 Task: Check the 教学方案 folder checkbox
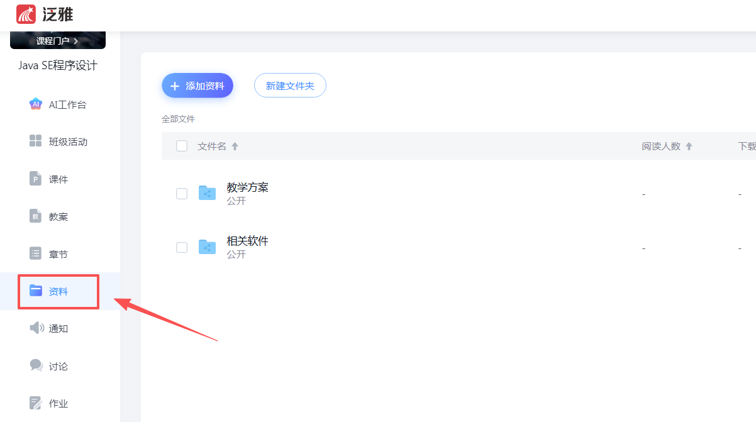[182, 194]
